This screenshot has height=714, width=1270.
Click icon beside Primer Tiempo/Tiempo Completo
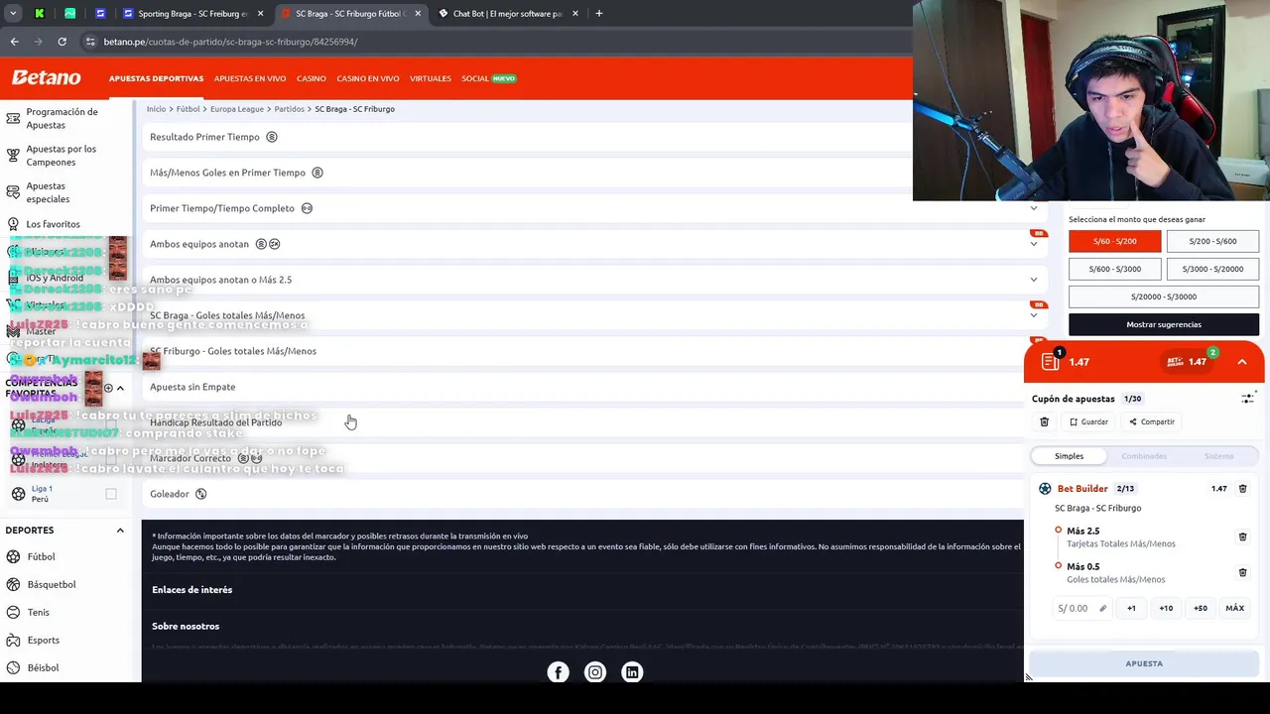pyautogui.click(x=307, y=208)
